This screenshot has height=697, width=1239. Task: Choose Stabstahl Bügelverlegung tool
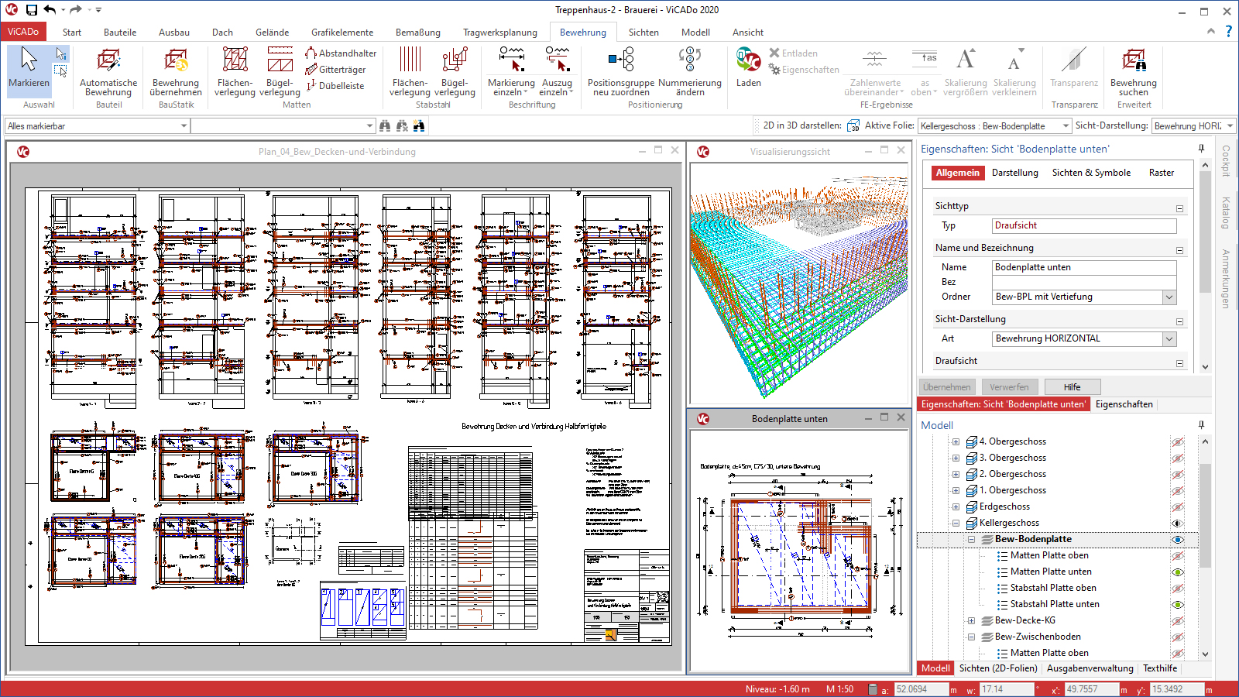[455, 71]
